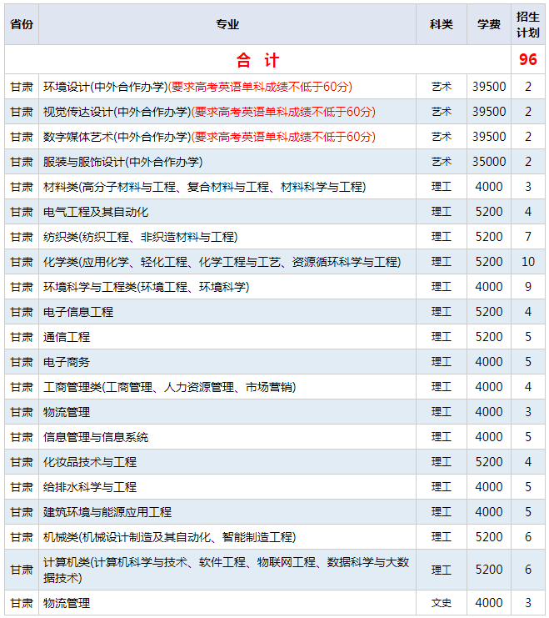Click the 文史 category cell

(441, 603)
